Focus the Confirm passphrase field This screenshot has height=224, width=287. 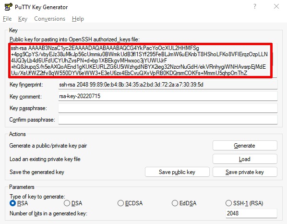pos(168,120)
